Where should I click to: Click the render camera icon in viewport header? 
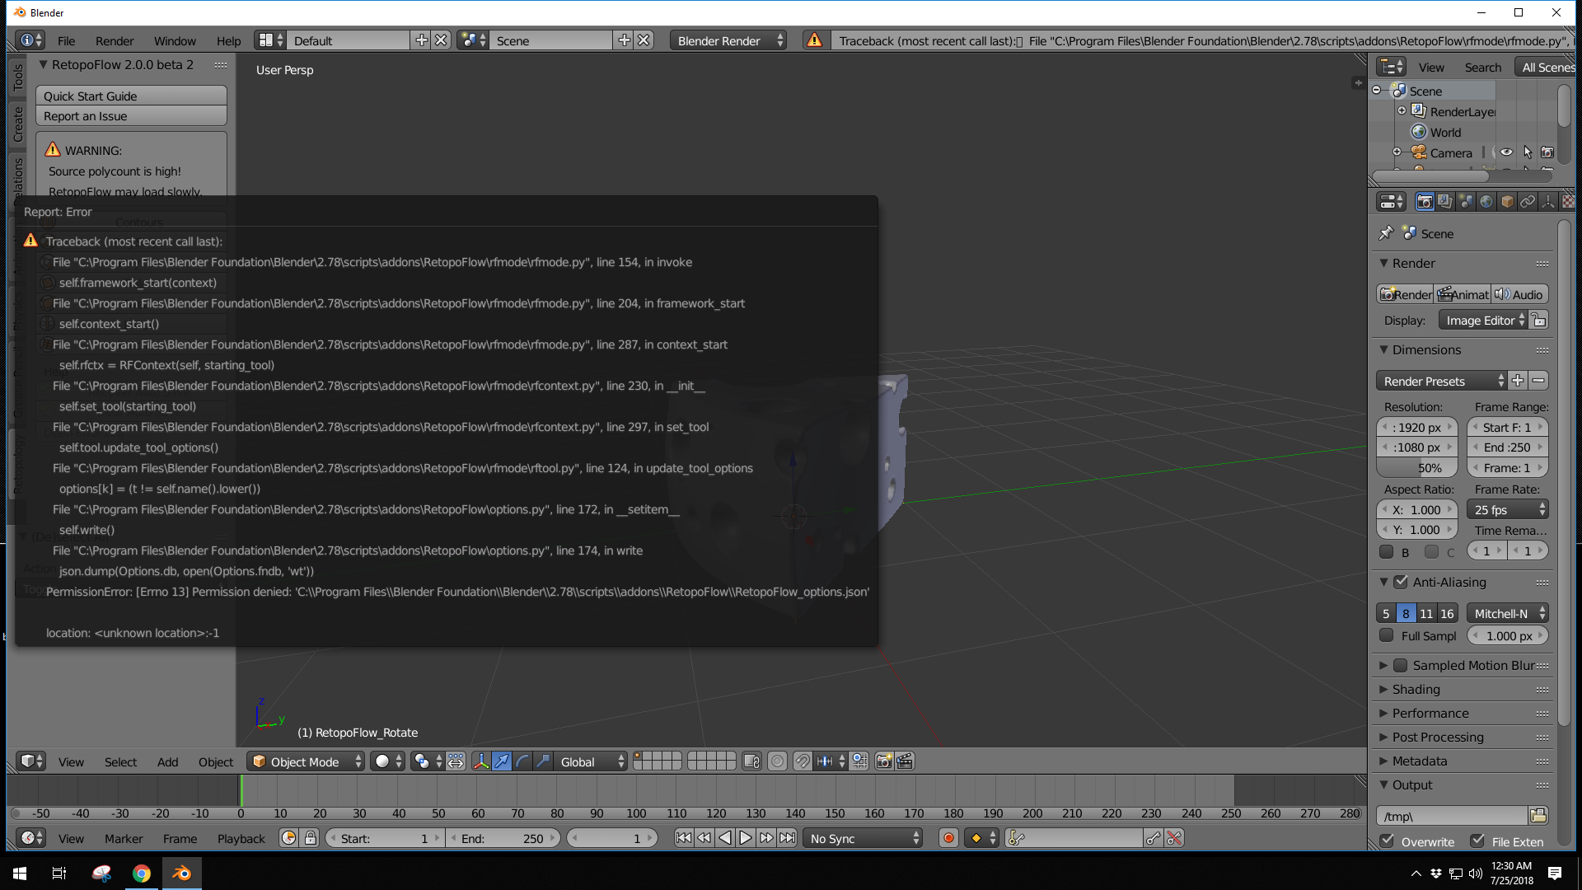(882, 761)
